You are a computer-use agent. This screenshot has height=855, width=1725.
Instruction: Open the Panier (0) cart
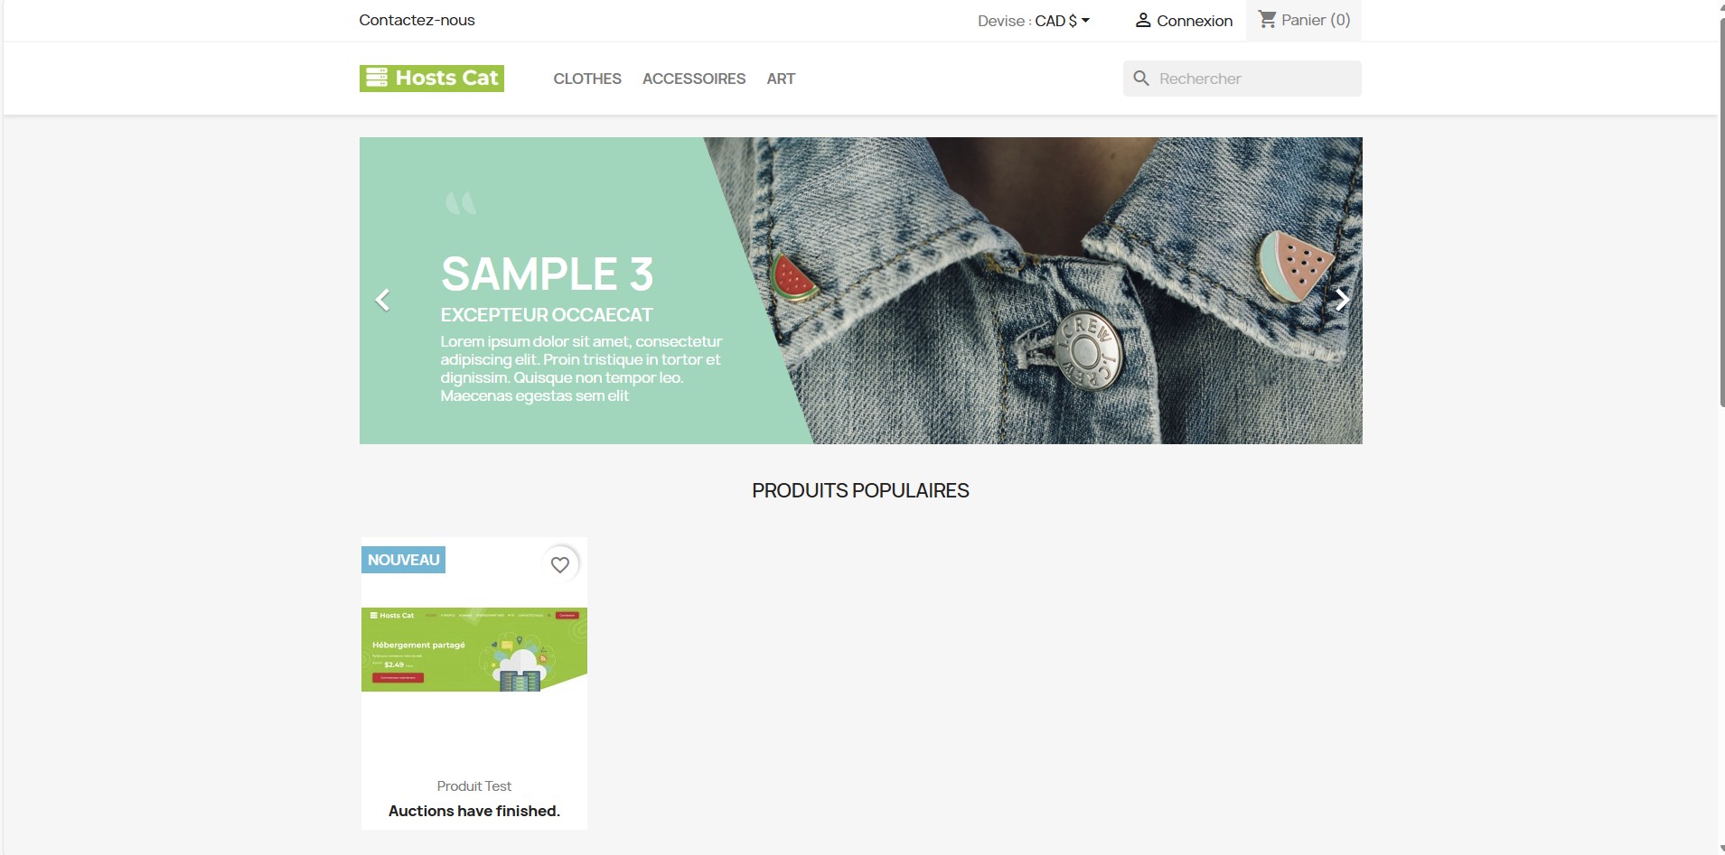point(1304,20)
